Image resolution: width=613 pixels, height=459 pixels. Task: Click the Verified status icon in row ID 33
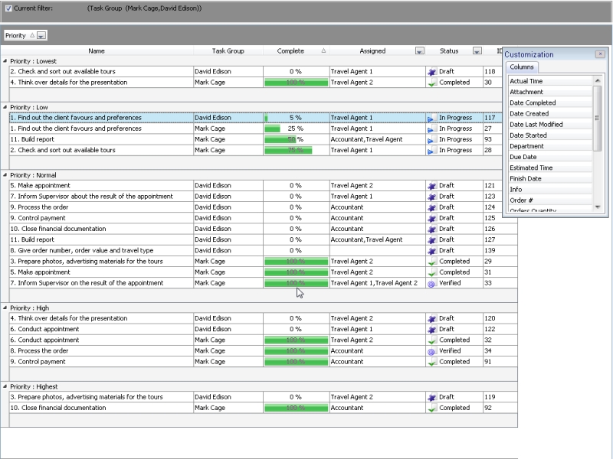pyautogui.click(x=431, y=283)
